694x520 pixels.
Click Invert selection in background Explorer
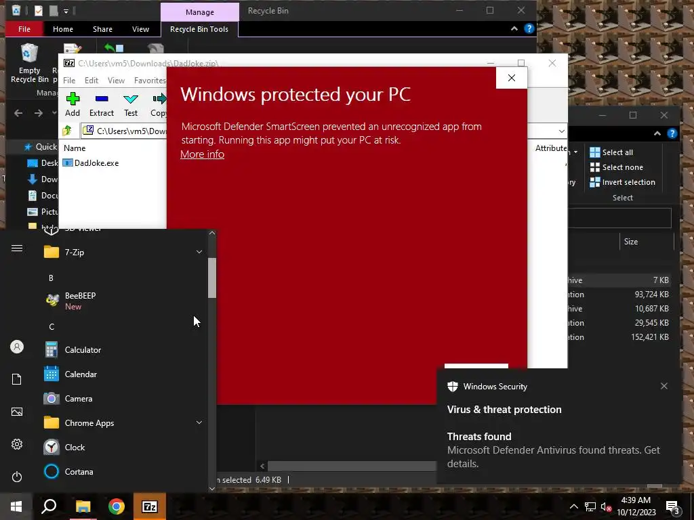[622, 182]
